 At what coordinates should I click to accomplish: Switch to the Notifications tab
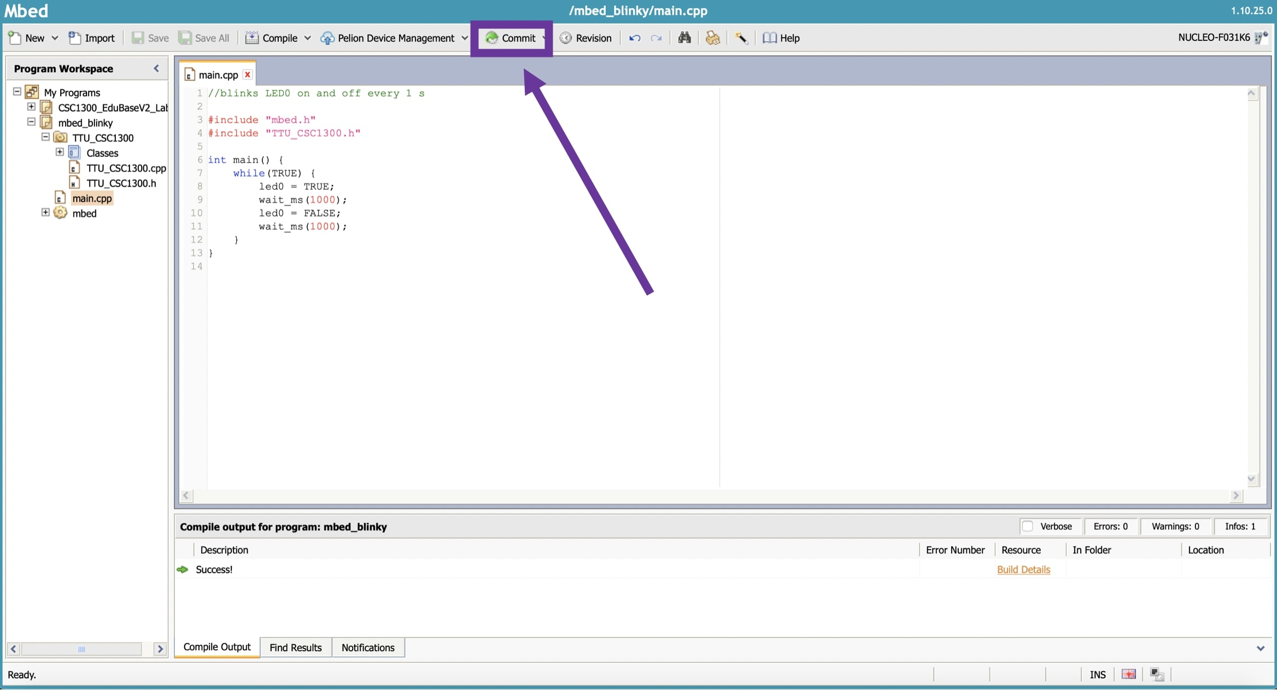[x=368, y=647]
